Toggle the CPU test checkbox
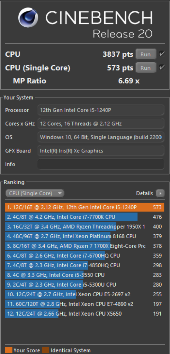 [x=161, y=54]
